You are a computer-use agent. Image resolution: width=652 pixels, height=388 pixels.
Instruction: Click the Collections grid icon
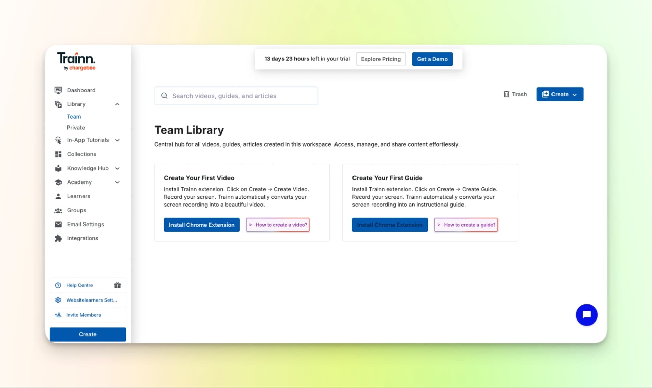tap(58, 154)
